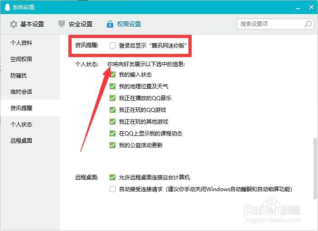Click the text 你将向好友展示以下选中的信息:
Viewport: 318px width, 231px height.
[x=146, y=64]
